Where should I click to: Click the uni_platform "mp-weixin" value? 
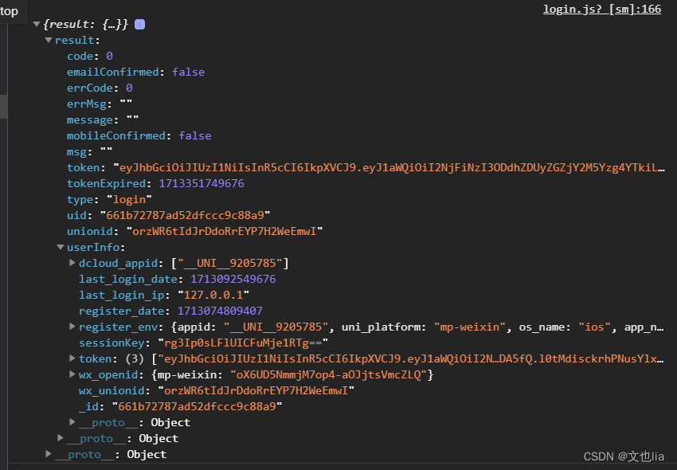[470, 327]
